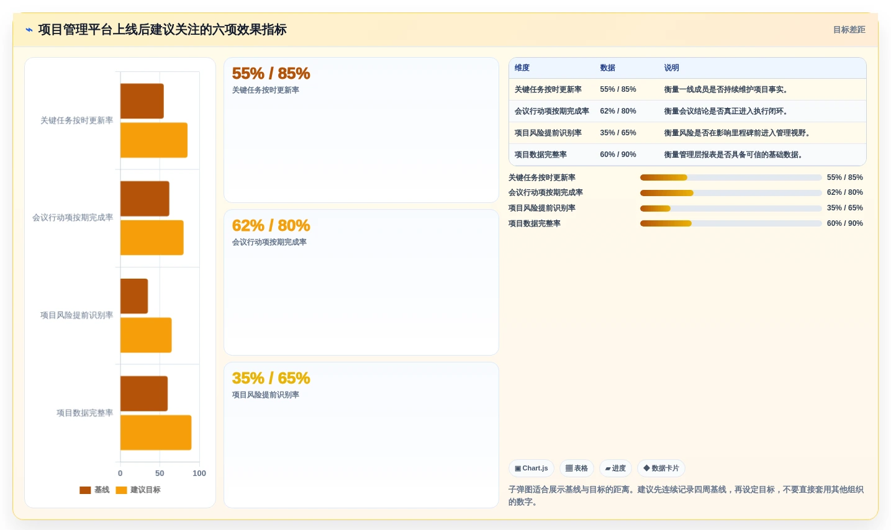This screenshot has height=530, width=891.
Task: Click target bar for 项目风险提前识别率 in chart
Action: coord(146,335)
